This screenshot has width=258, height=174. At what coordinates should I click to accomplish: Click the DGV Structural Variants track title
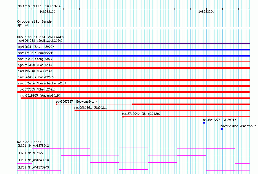click(41, 37)
